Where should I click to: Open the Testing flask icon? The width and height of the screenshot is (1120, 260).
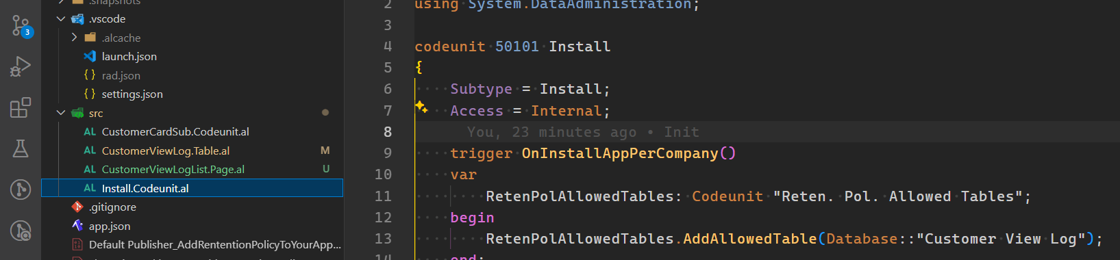point(21,148)
